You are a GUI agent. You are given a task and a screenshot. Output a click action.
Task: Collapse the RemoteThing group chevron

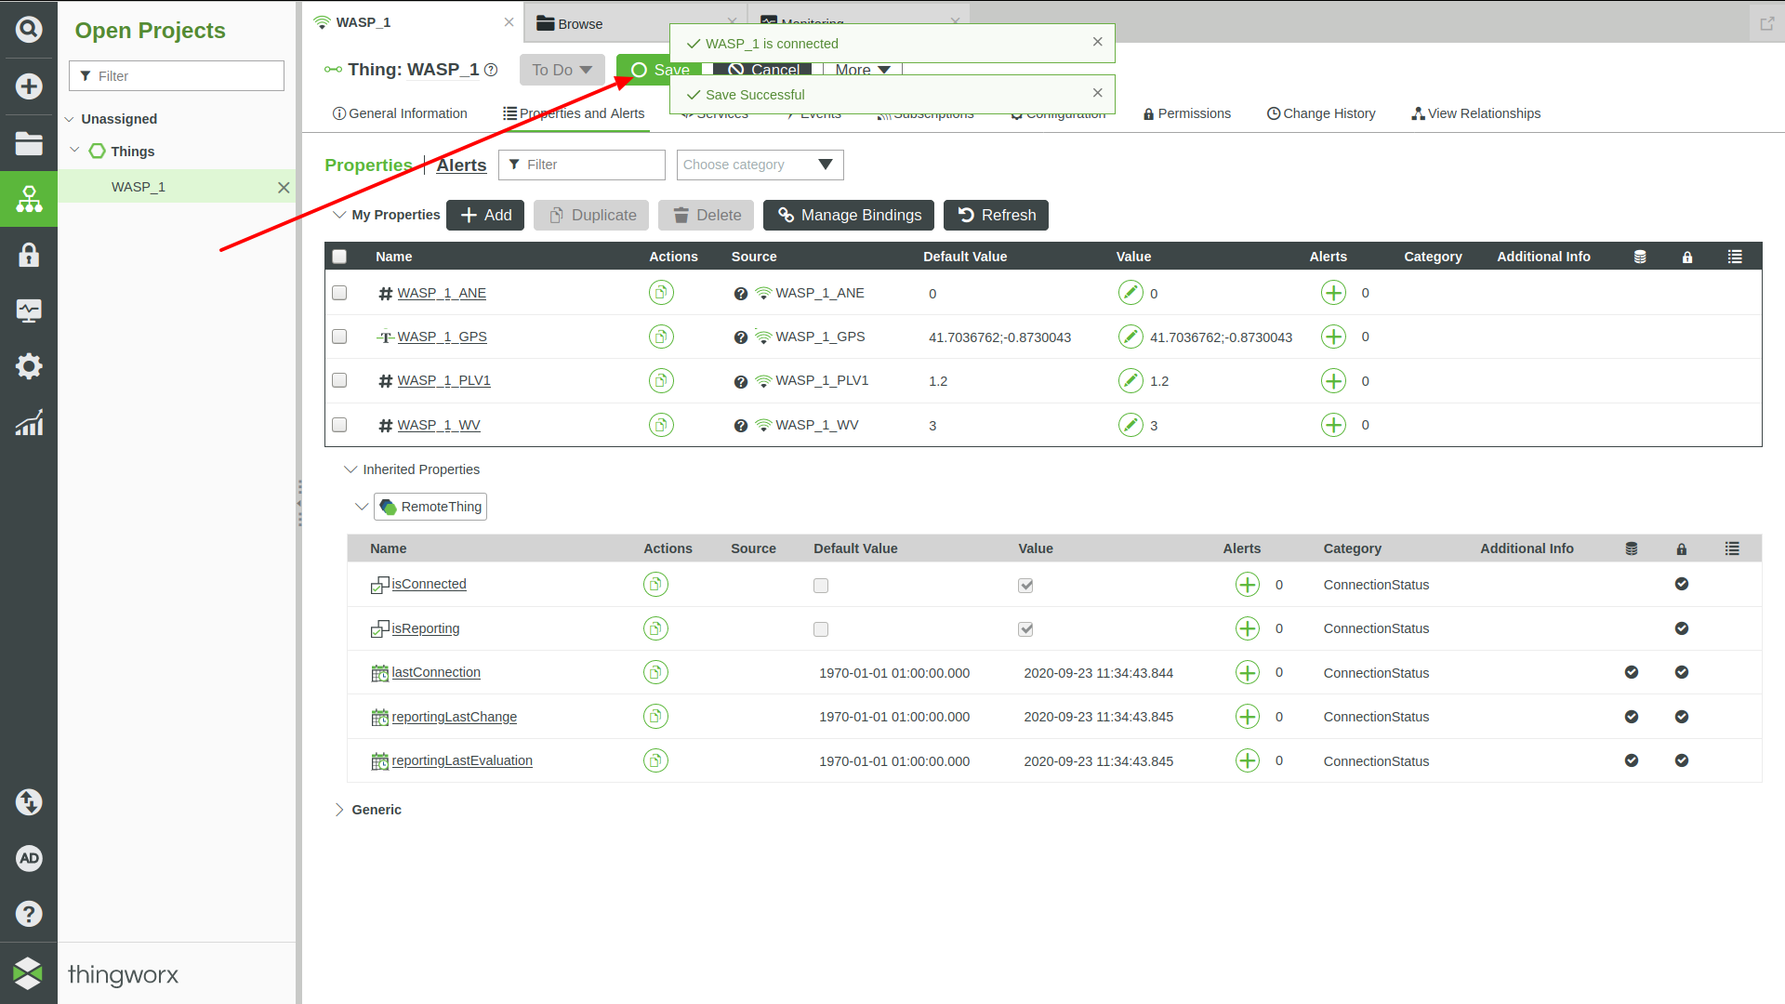362,507
